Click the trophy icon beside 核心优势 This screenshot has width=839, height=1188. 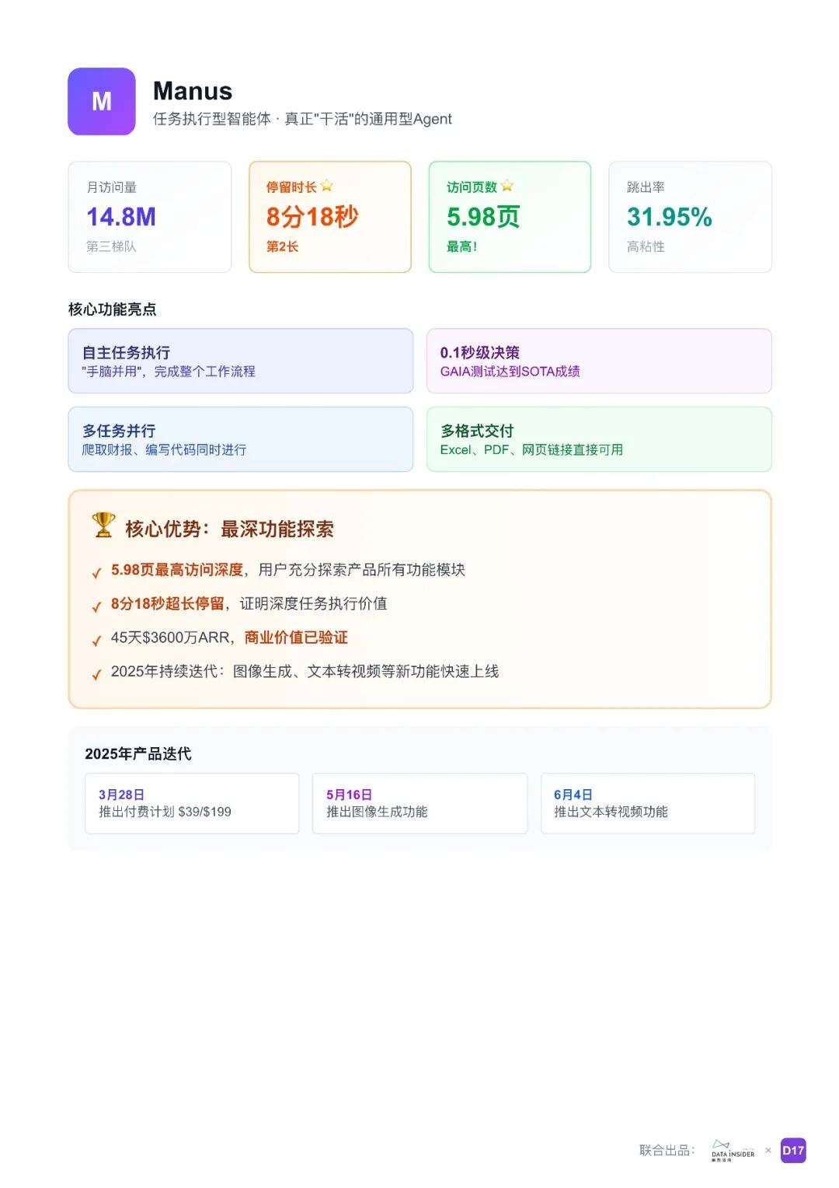click(103, 525)
